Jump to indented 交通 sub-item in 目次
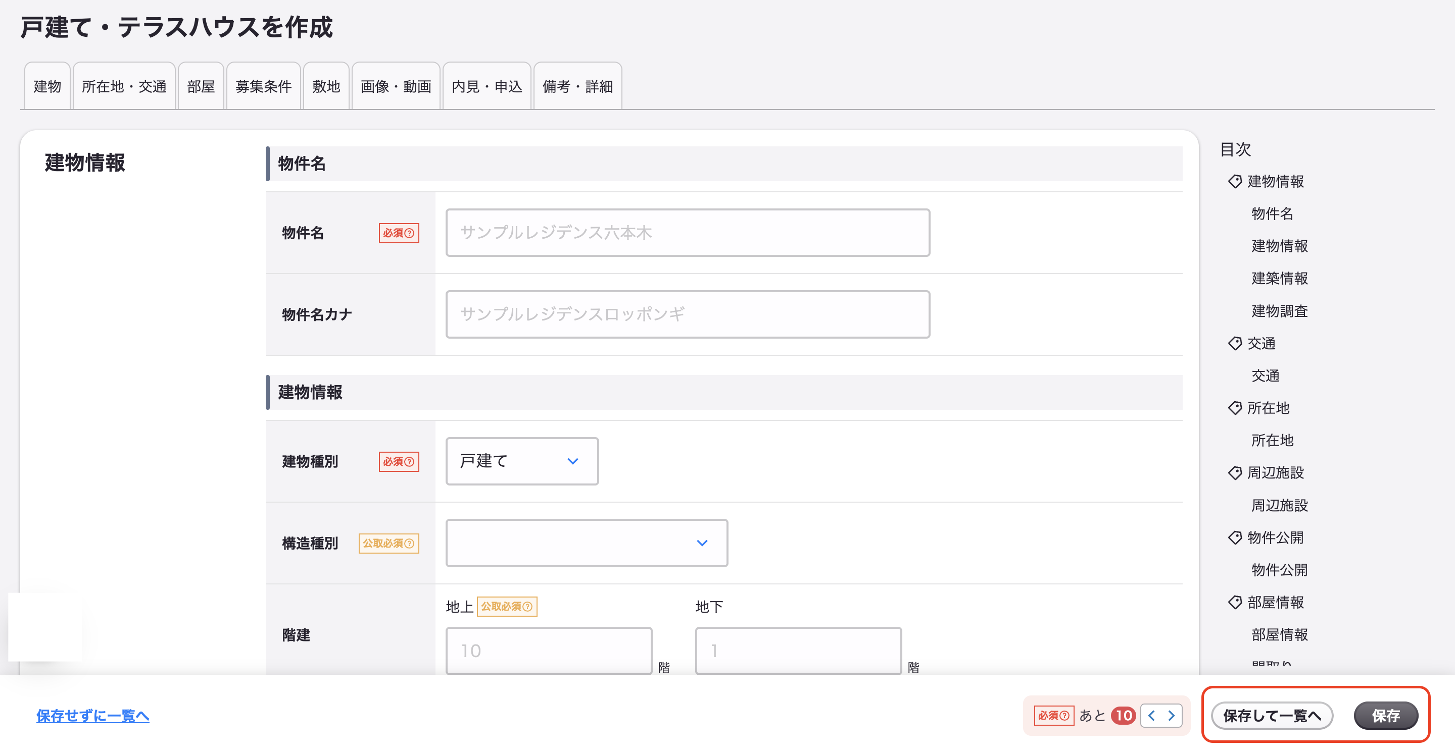1455x756 pixels. [x=1265, y=376]
